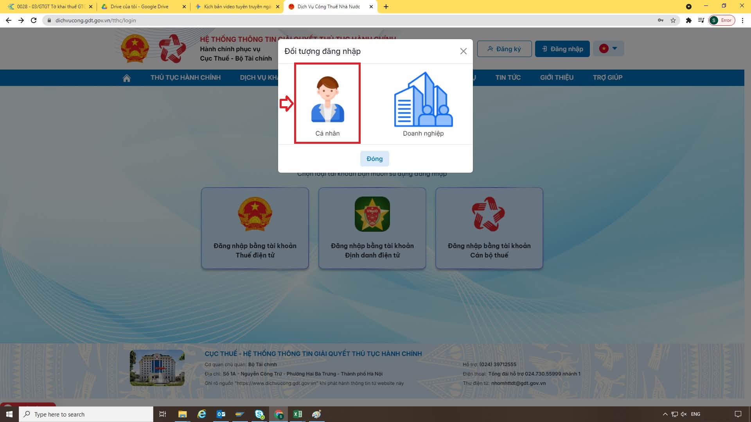Show hidden system tray icons

665,414
